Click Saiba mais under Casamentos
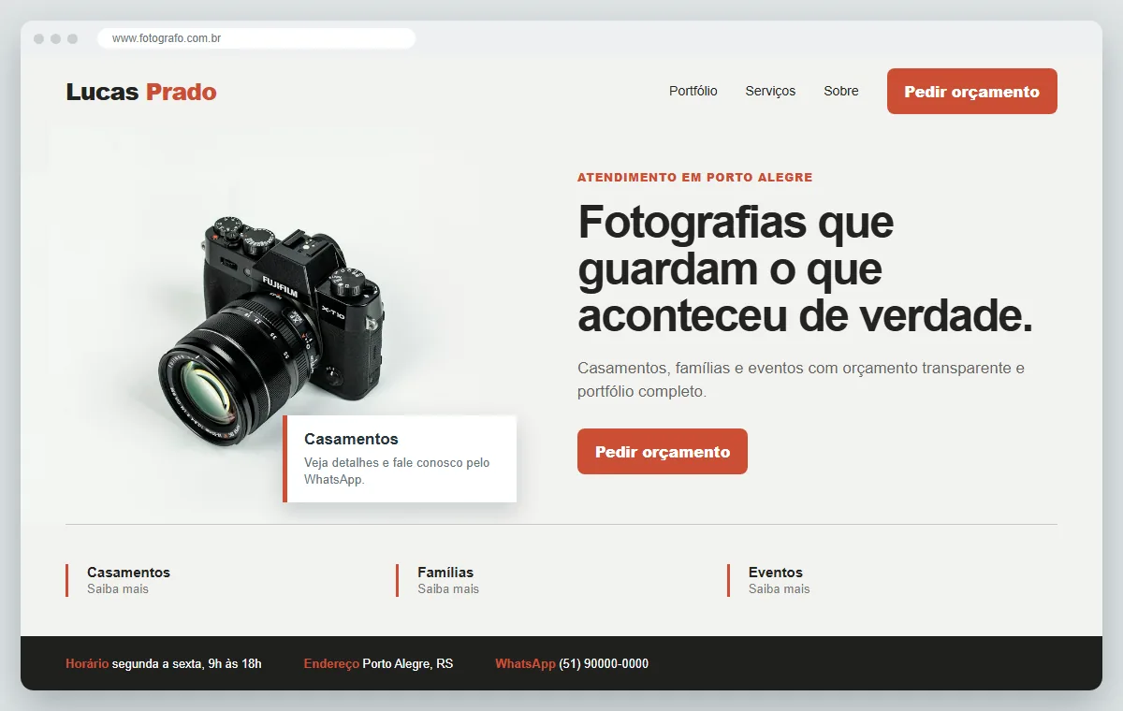Viewport: 1123px width, 711px height. pyautogui.click(x=118, y=589)
